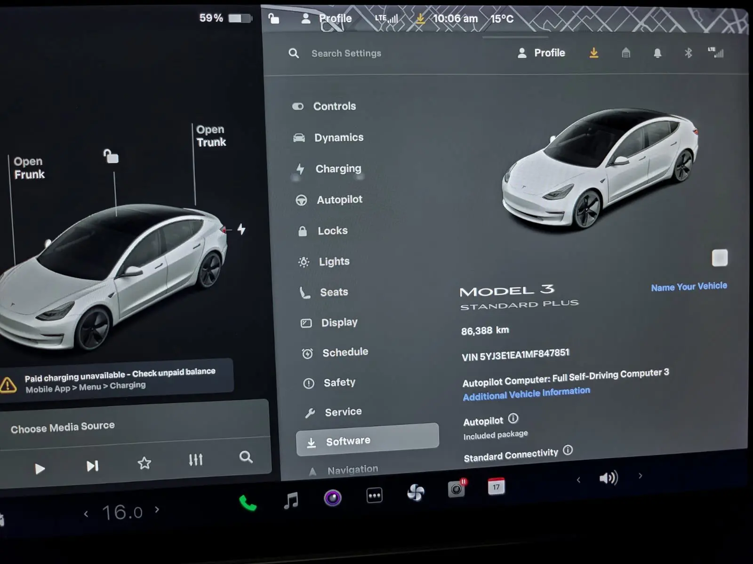Image resolution: width=753 pixels, height=564 pixels.
Task: Open the Lights settings tab
Action: [334, 261]
